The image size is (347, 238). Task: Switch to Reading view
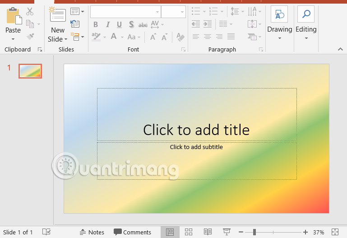click(x=208, y=232)
